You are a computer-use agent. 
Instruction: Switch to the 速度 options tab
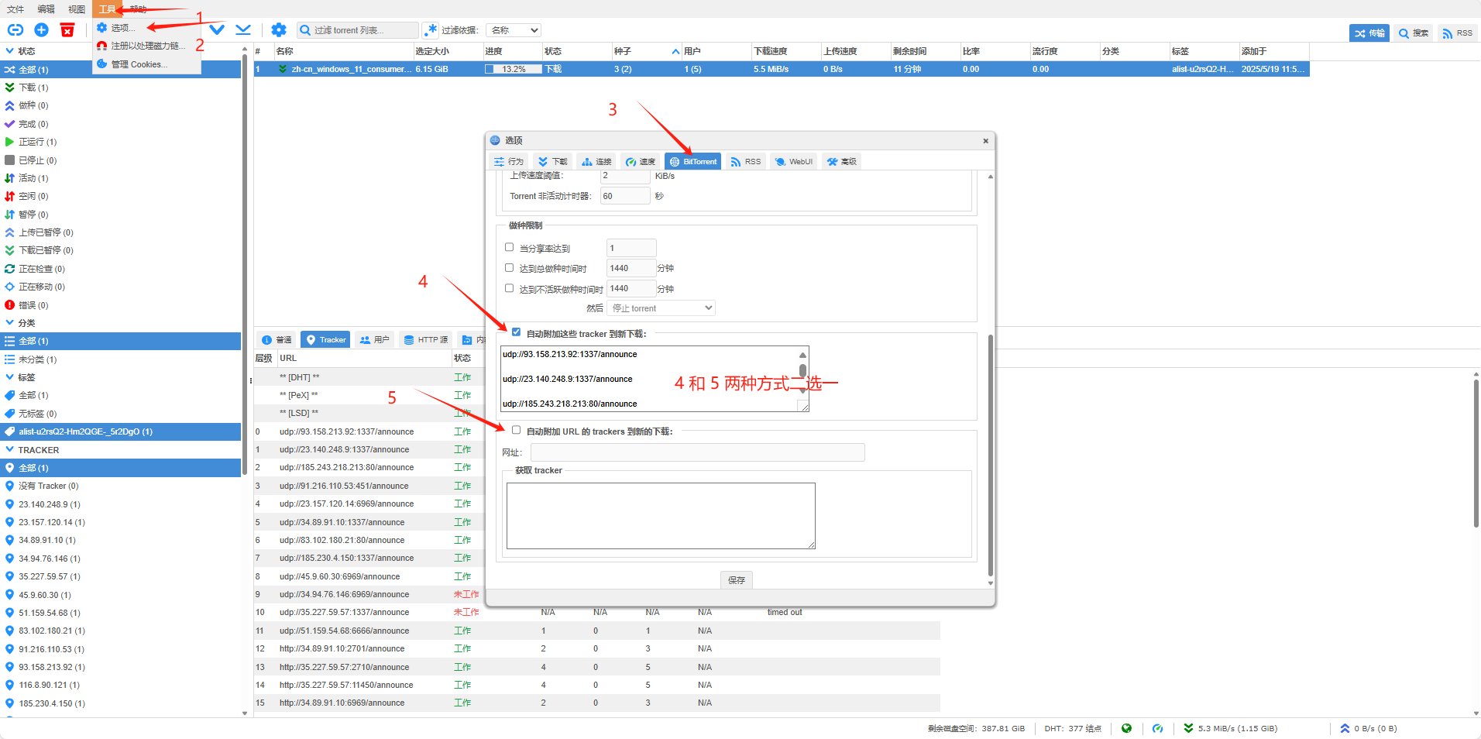pyautogui.click(x=641, y=162)
